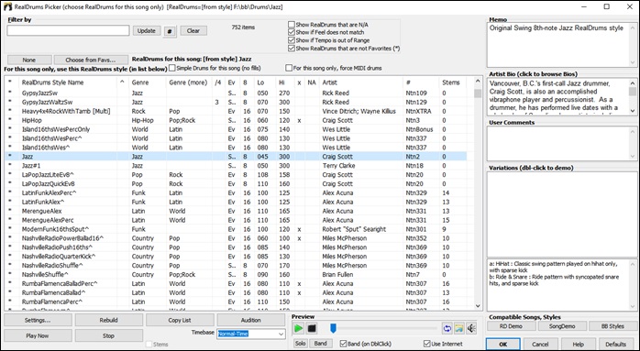640x351 pixels.
Task: Click the Audition button
Action: click(x=251, y=320)
